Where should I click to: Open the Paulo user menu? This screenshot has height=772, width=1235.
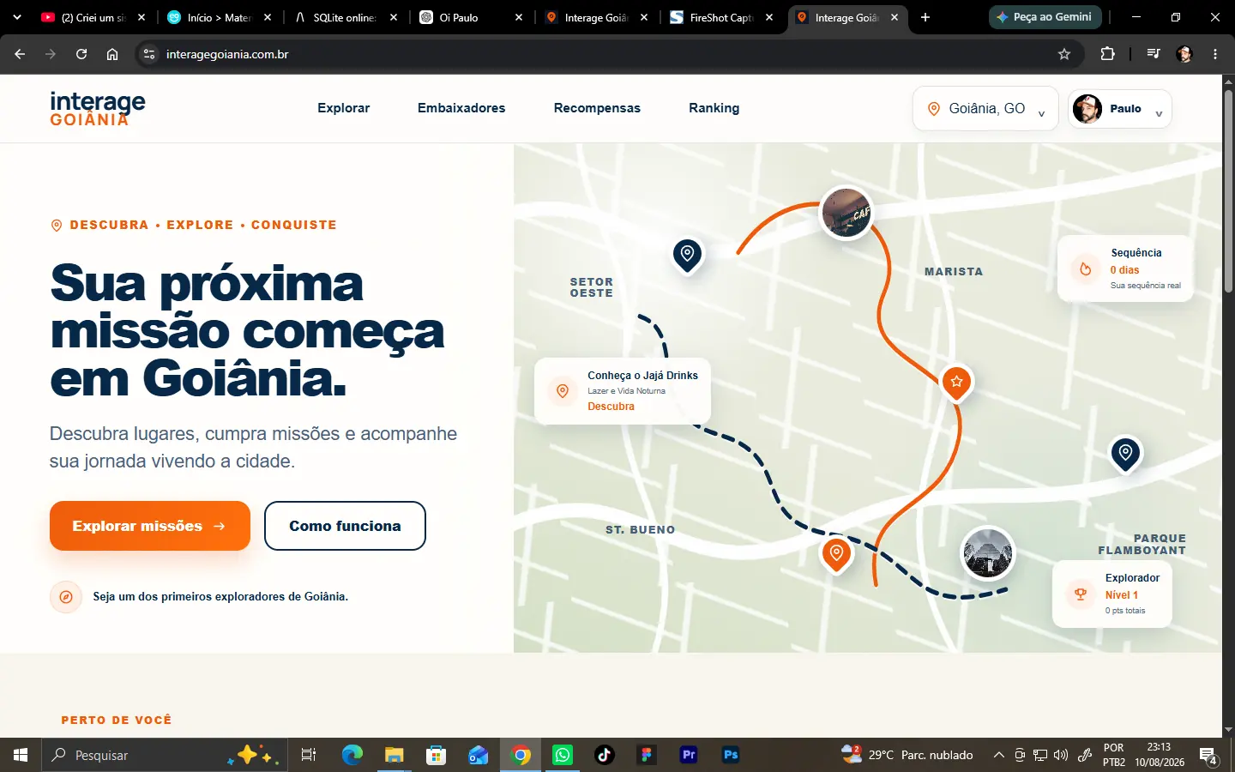1120,109
